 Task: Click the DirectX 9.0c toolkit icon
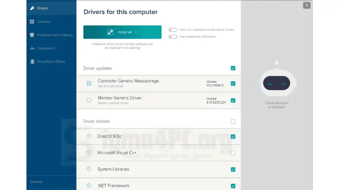coord(89,136)
